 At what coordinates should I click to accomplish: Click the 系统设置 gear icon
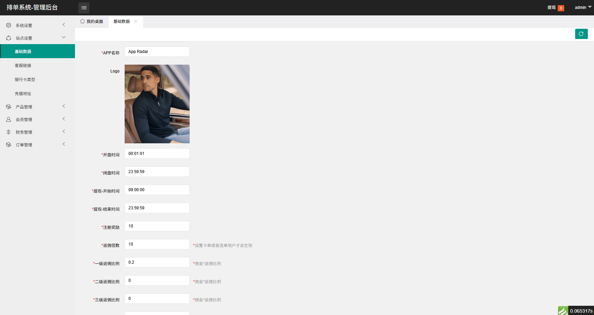tap(9, 25)
